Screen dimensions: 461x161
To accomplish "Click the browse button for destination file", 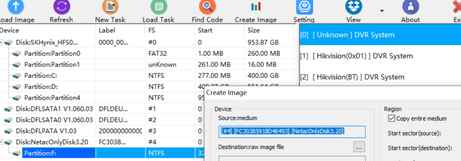I will 359,147.
